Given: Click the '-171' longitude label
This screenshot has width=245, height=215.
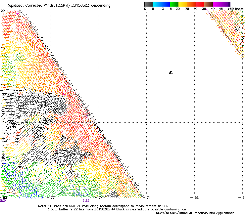Looking at the screenshot, I should pos(147,198).
